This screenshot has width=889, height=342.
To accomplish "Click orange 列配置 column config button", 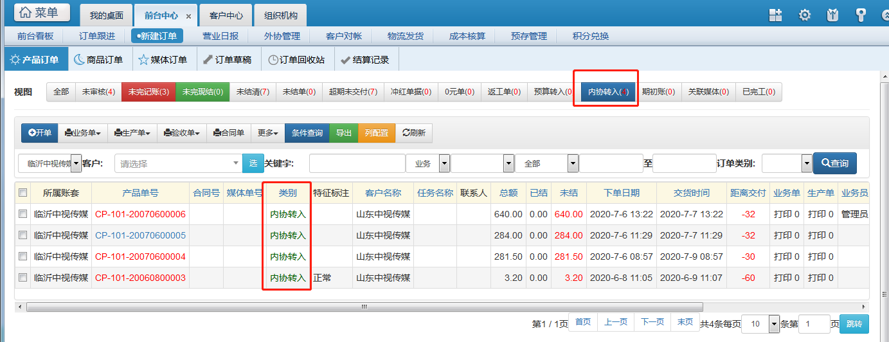I will point(377,133).
